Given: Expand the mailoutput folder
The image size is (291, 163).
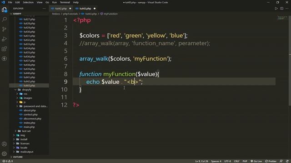Looking at the screenshot, I should (14, 152).
